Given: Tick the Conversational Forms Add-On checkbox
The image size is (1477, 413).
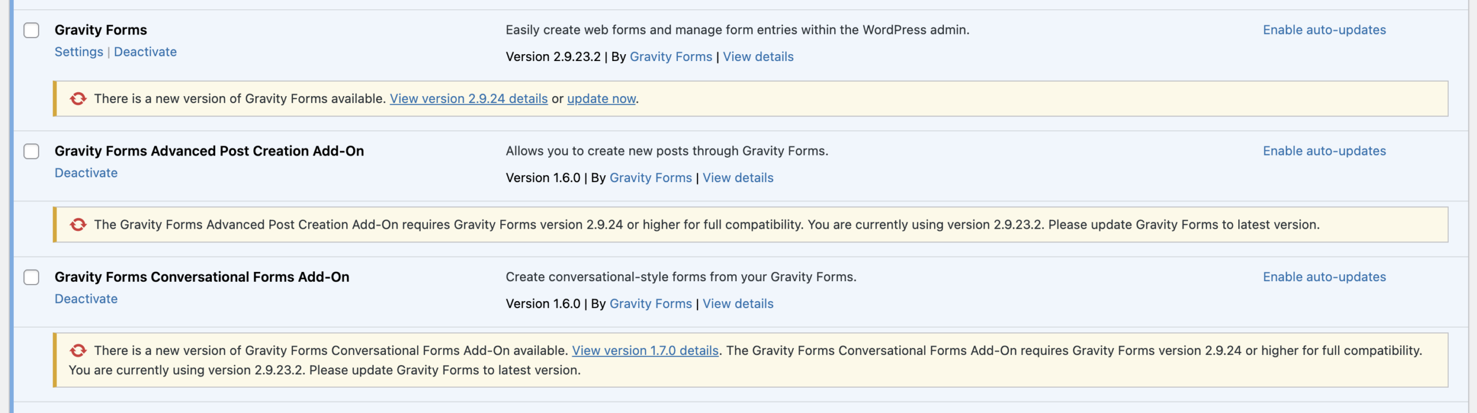Looking at the screenshot, I should (x=31, y=277).
